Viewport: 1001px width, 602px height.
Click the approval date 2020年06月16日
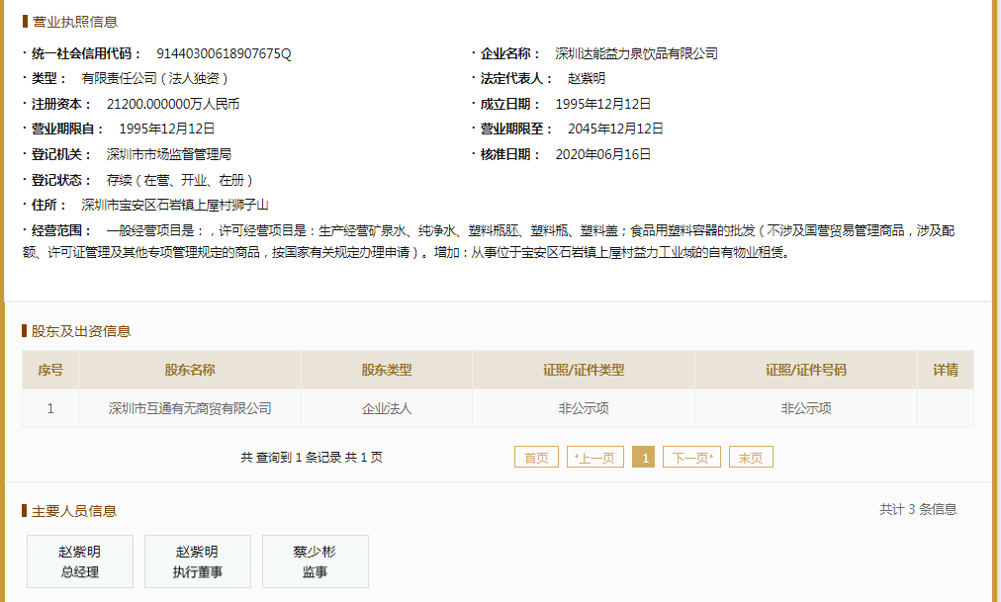point(603,154)
